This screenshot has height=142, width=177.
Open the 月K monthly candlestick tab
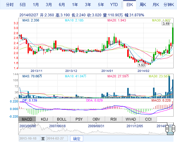[x=156, y=5]
